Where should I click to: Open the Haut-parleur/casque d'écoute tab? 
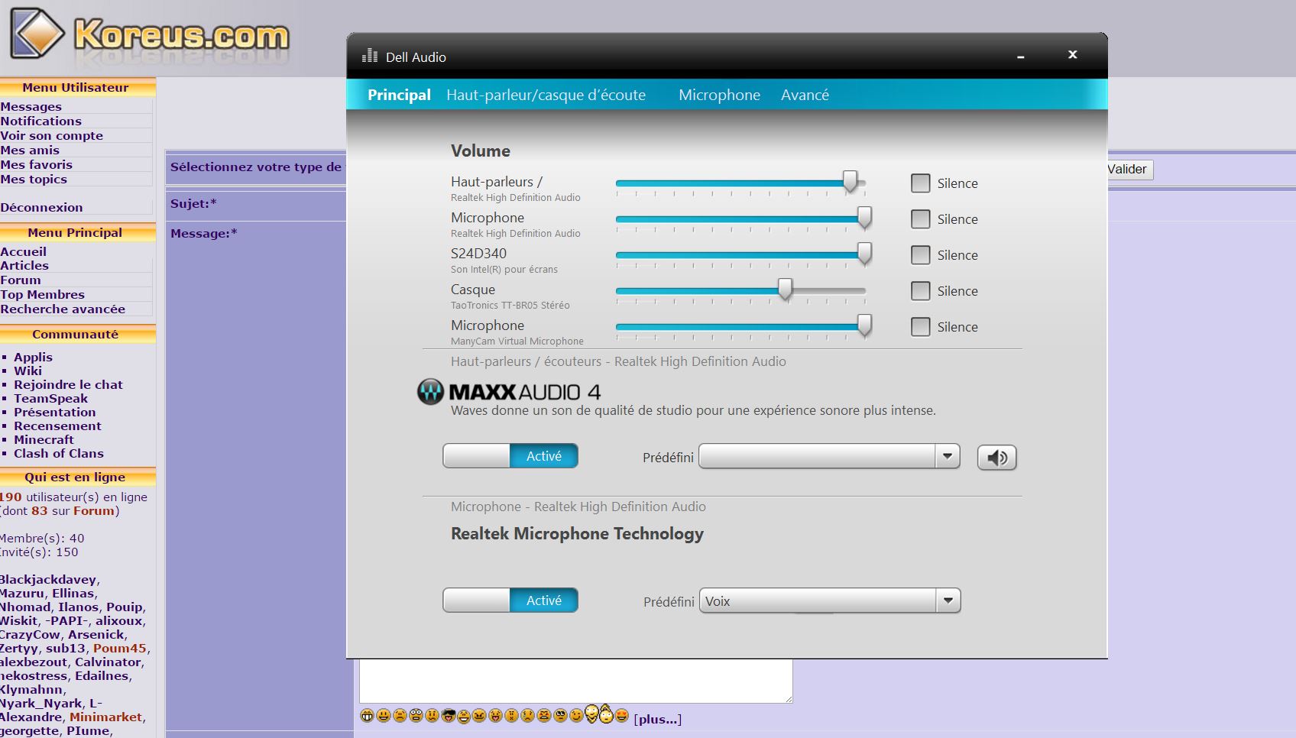[546, 95]
